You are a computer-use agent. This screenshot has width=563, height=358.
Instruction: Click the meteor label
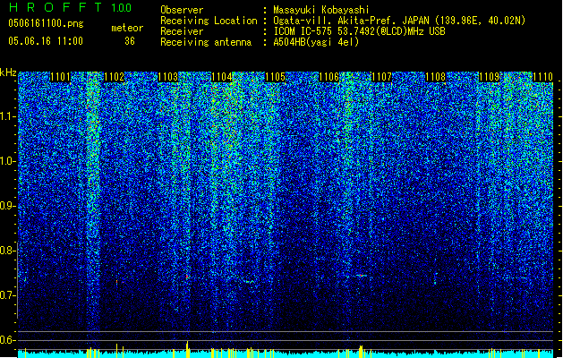click(127, 28)
